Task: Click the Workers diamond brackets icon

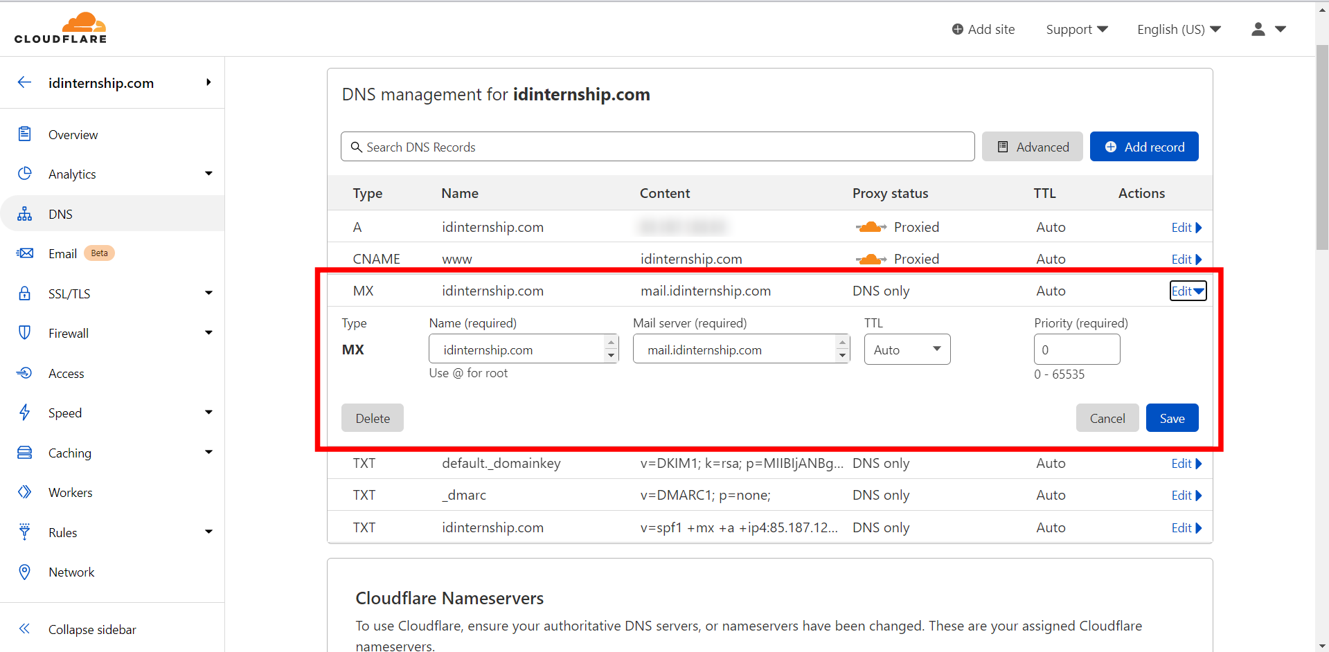Action: pyautogui.click(x=25, y=492)
